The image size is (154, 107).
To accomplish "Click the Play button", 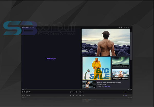I will click(77, 92).
